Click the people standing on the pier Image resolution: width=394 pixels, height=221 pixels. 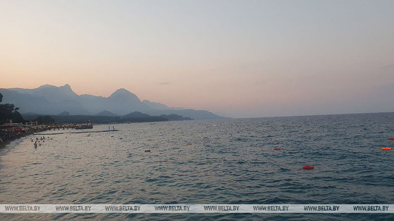pos(111,127)
